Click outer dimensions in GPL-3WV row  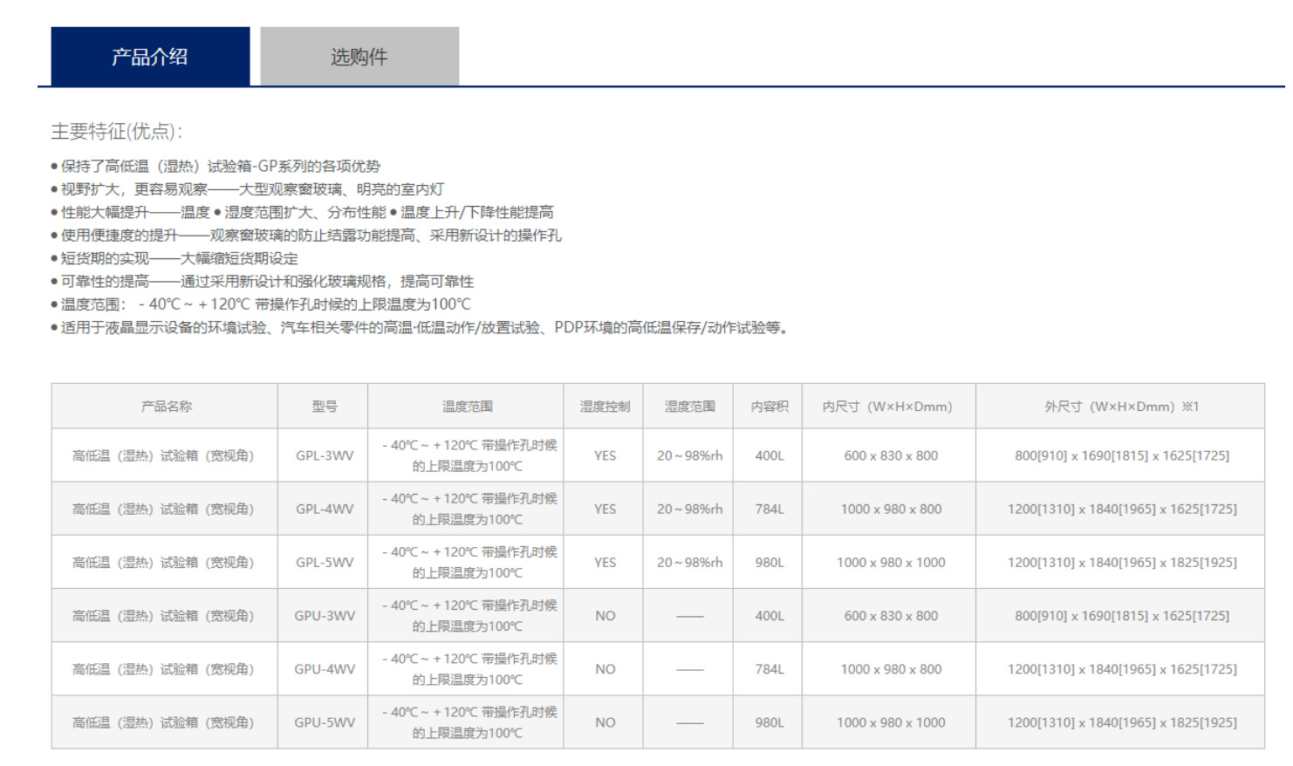pos(1121,455)
